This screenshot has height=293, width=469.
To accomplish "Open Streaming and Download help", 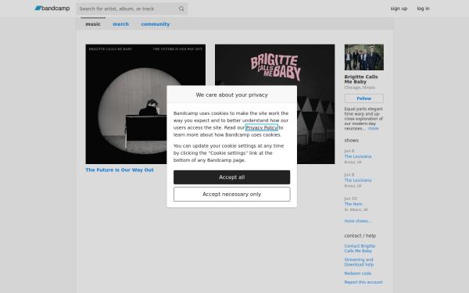I will [x=359, y=263].
